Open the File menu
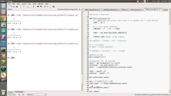This screenshot has width=171, height=96. 9,4
